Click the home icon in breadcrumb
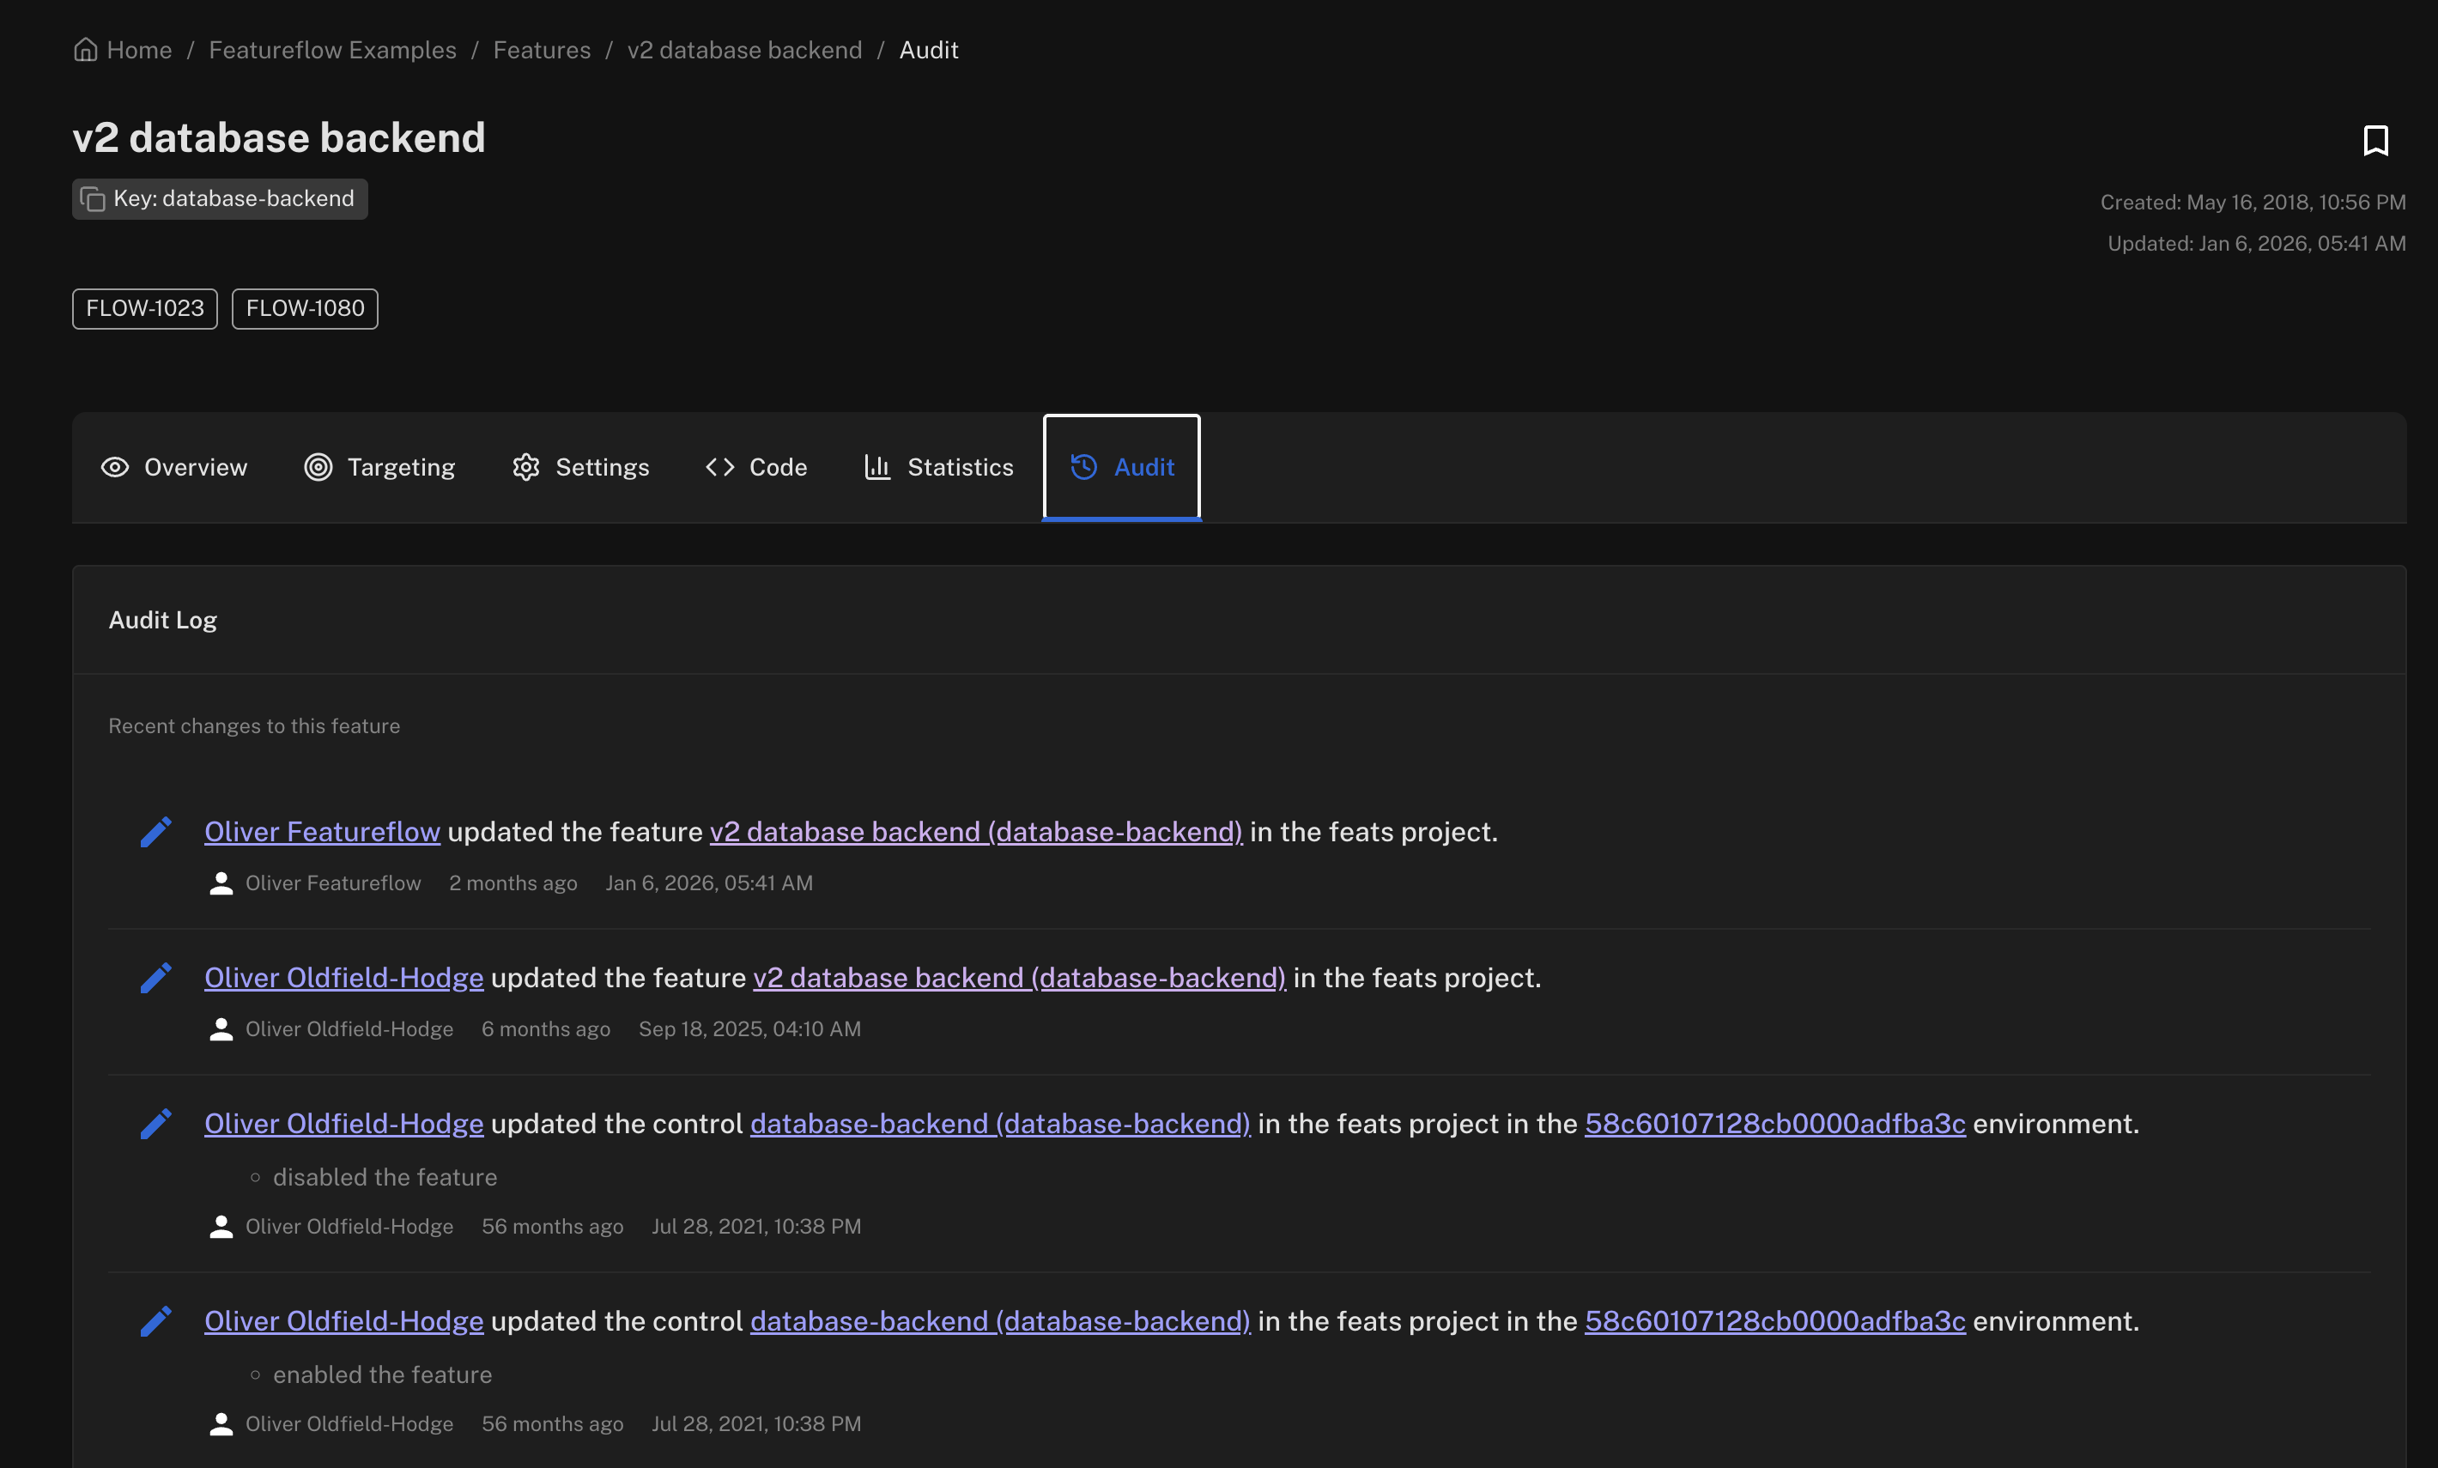This screenshot has width=2438, height=1468. (x=86, y=50)
